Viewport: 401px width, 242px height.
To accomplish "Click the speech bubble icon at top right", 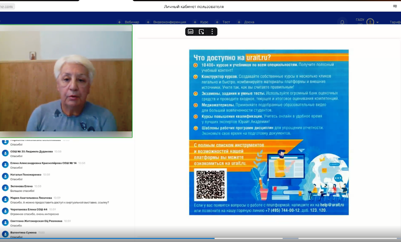I will coord(395,6).
